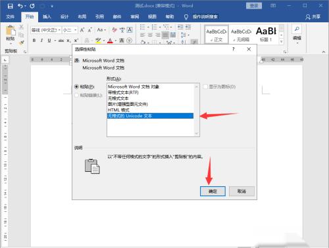Screen dimensions: 329x248
Task: Click the Decrease Indent icon
Action: click(180, 27)
